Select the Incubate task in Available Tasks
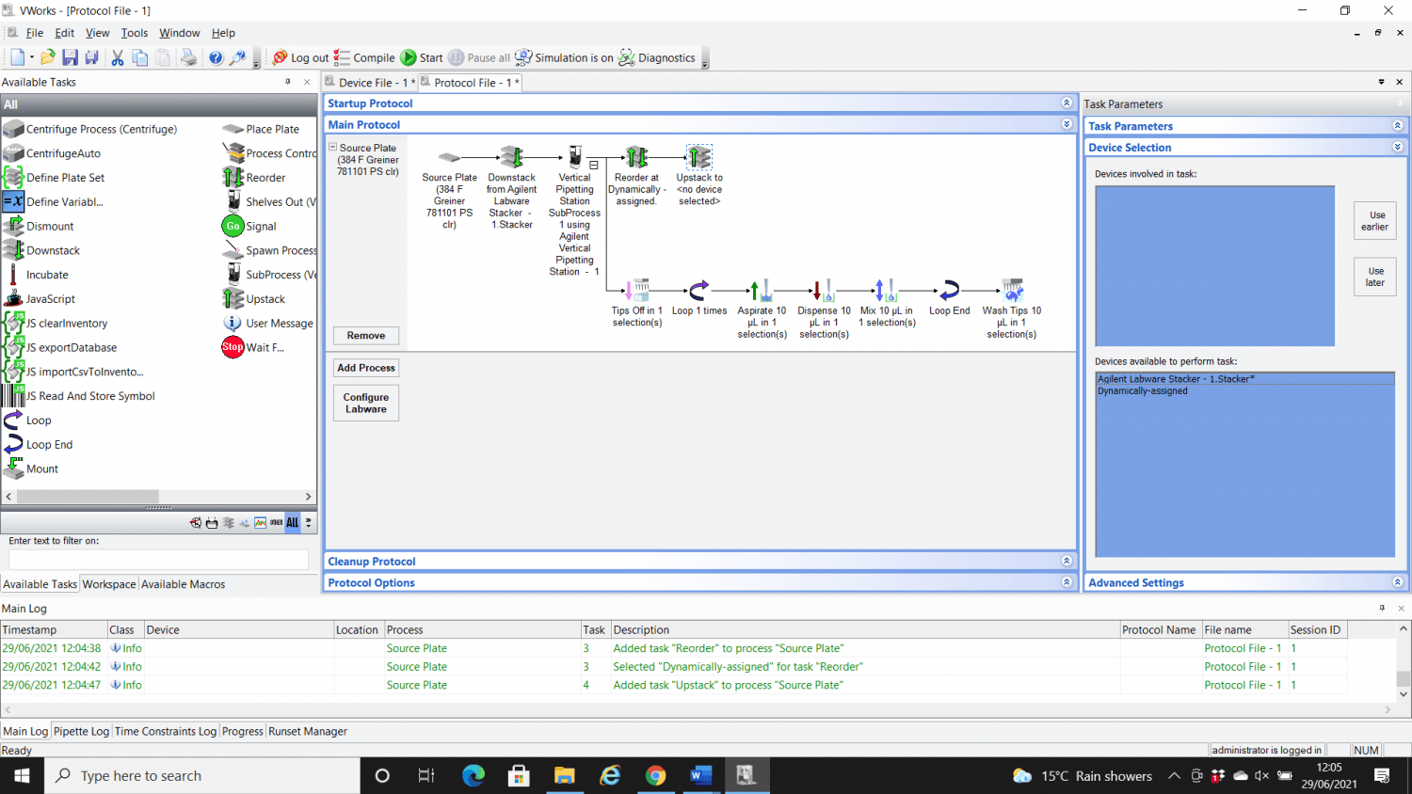Viewport: 1412px width, 794px height. tap(37, 275)
